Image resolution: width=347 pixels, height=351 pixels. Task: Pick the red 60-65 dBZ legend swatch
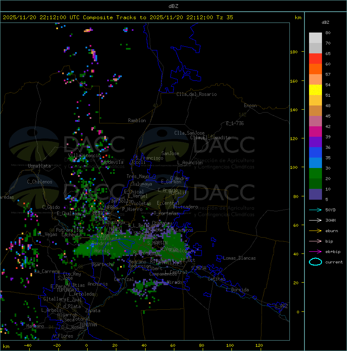(x=315, y=59)
